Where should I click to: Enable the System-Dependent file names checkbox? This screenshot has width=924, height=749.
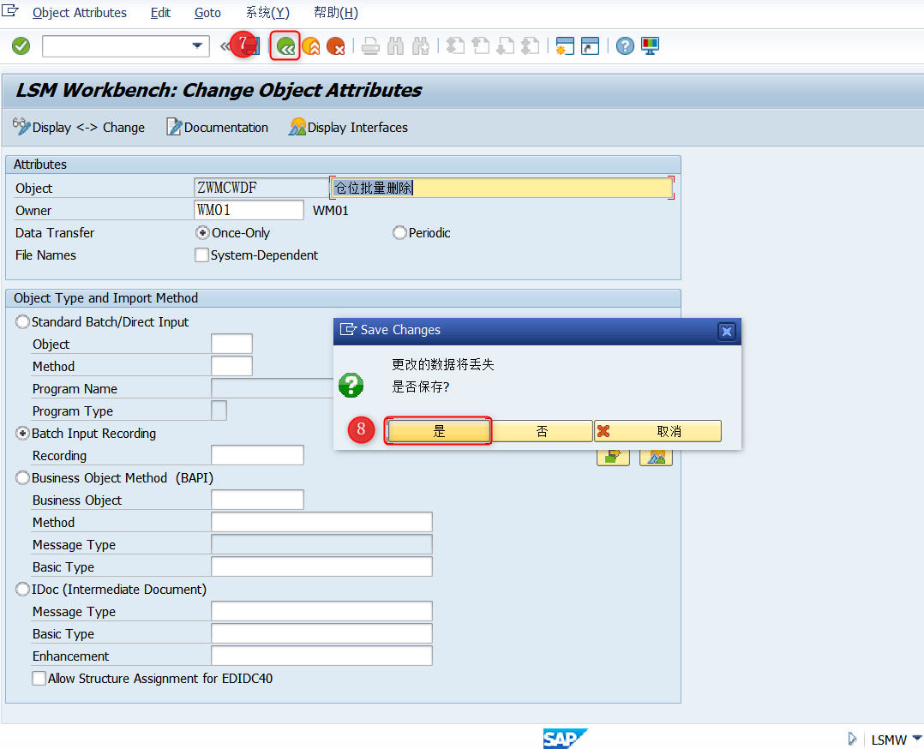coord(201,255)
